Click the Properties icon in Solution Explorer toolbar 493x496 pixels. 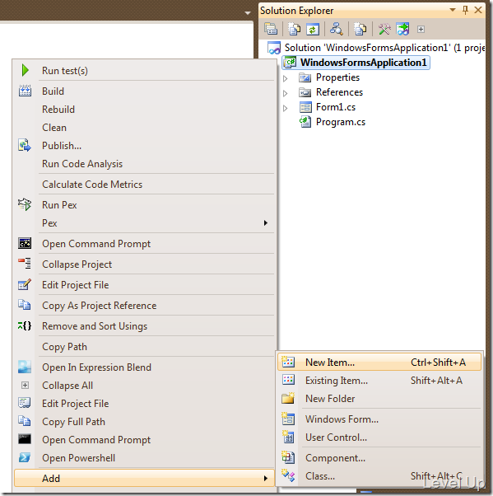271,29
